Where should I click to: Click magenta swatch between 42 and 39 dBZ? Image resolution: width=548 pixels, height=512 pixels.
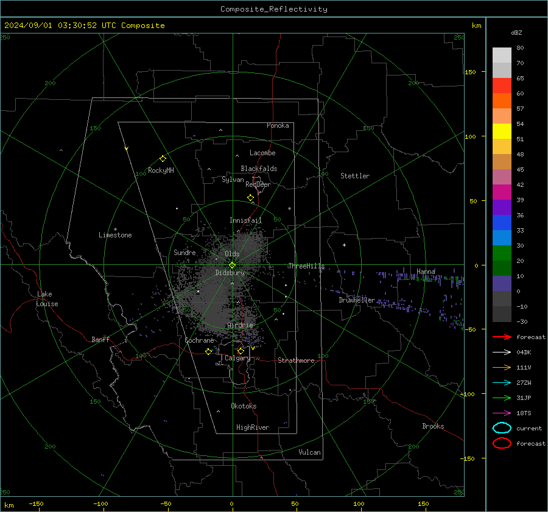click(x=502, y=192)
